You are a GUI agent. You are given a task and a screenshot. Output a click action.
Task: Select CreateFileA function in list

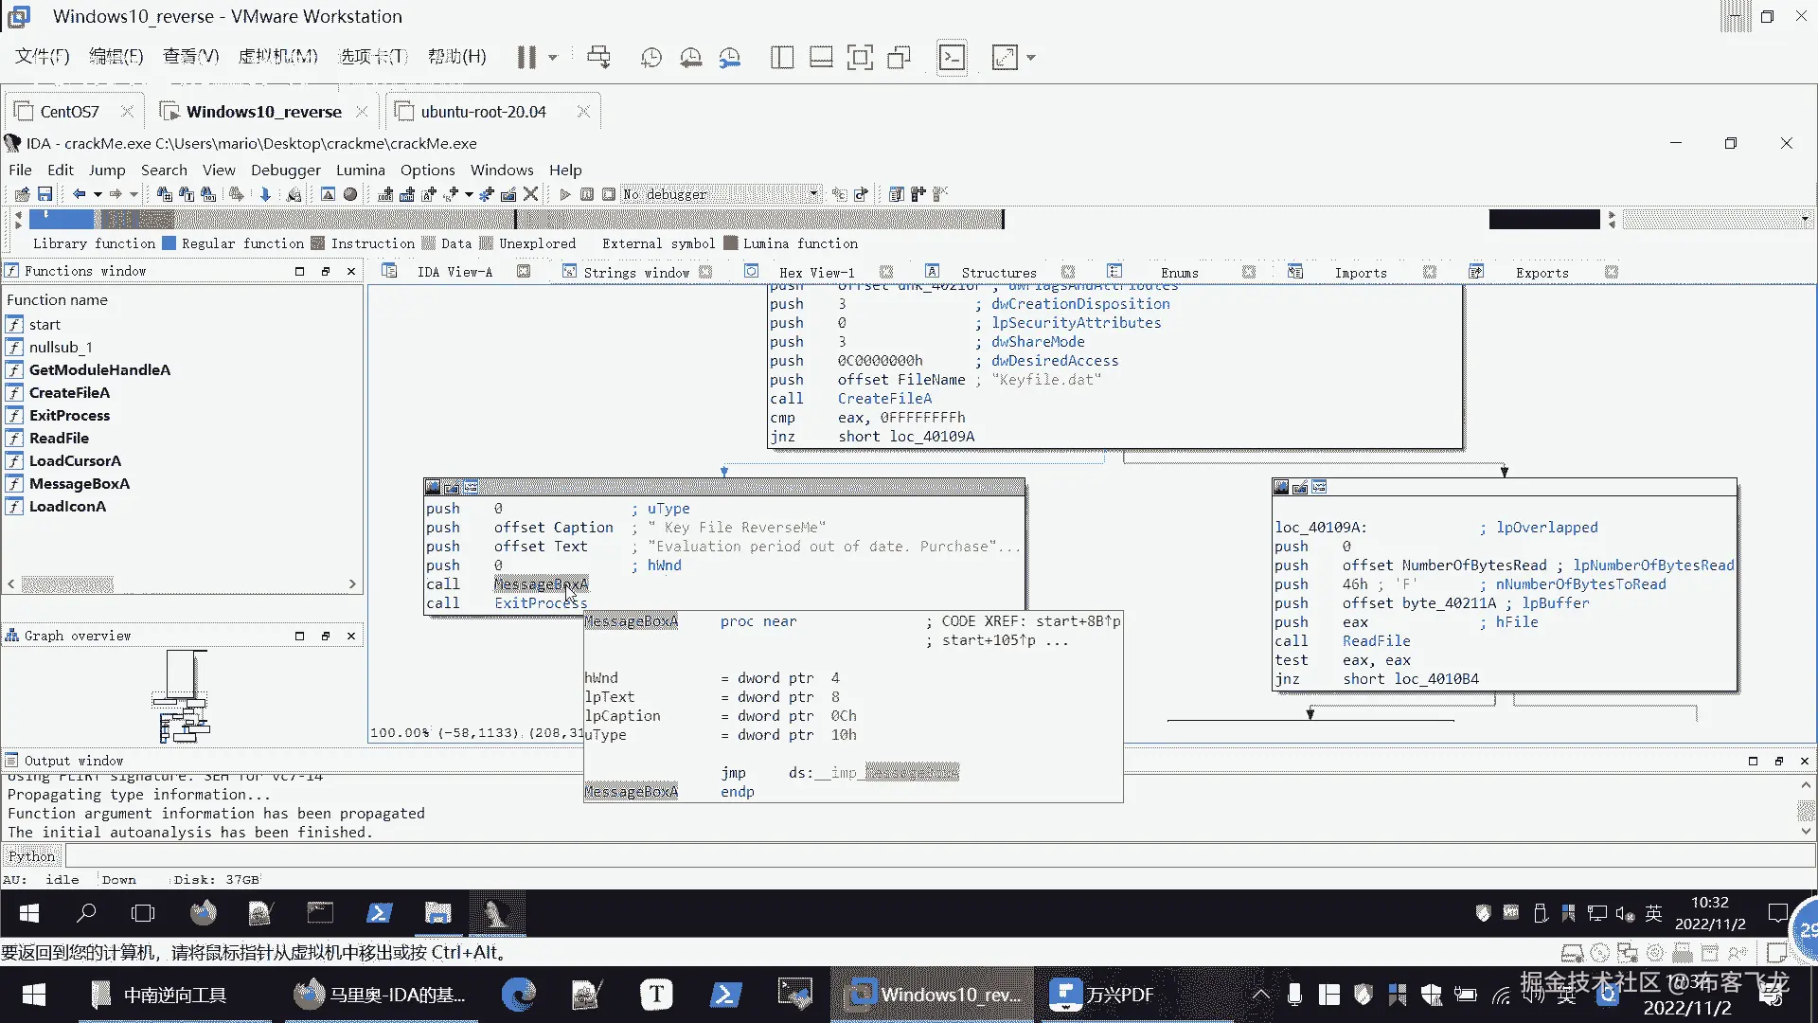[69, 393]
